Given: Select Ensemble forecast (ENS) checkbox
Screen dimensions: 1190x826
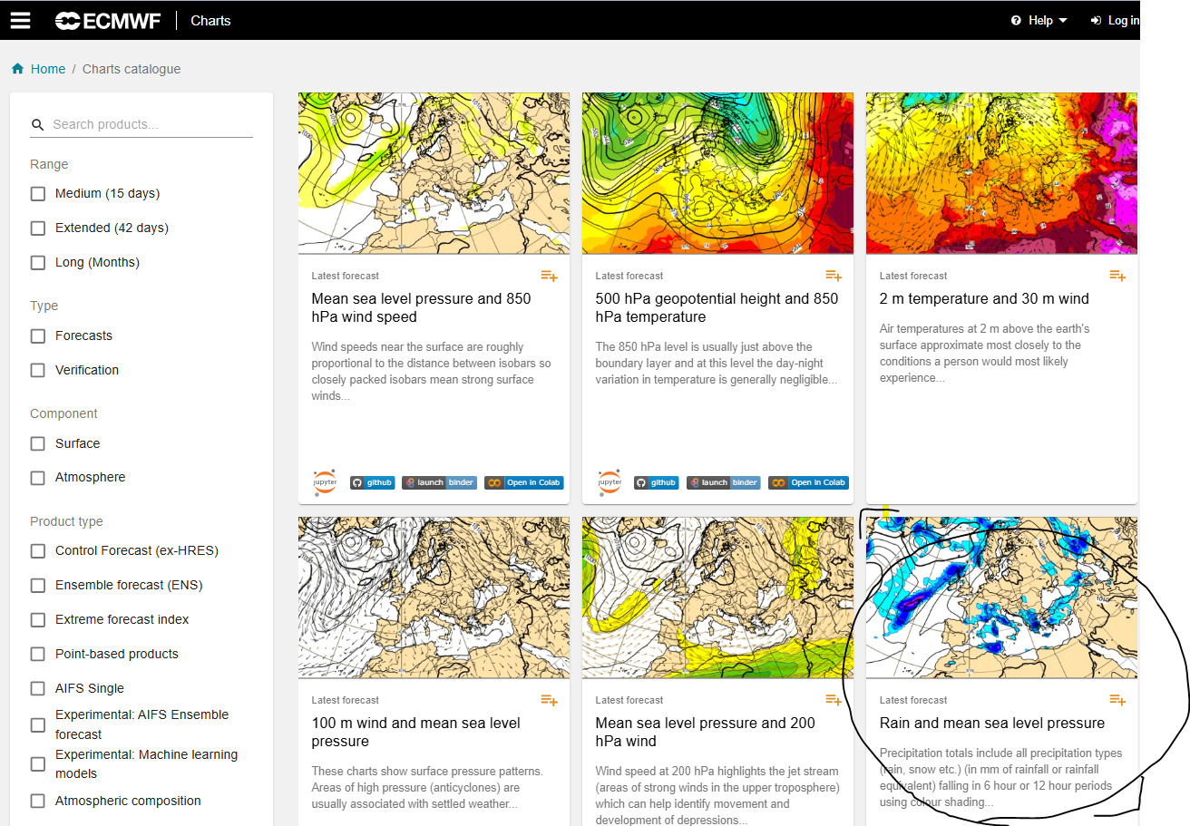Looking at the screenshot, I should pos(38,586).
